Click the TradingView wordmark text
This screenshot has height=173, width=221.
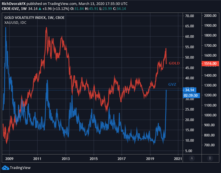pos(20,168)
